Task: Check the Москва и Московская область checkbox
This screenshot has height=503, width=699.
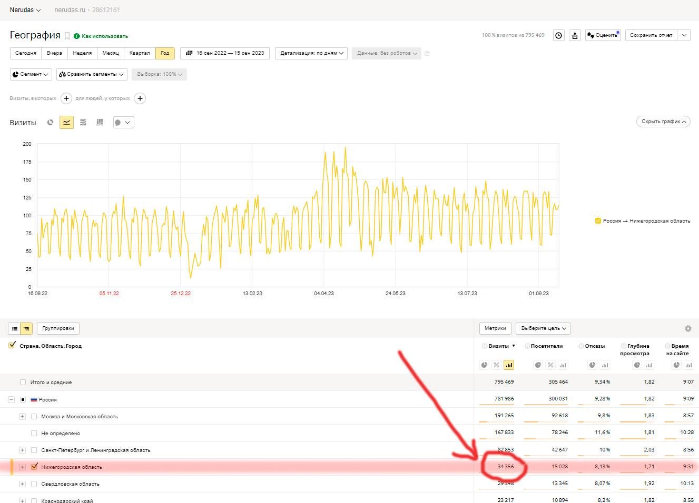Action: click(x=34, y=416)
